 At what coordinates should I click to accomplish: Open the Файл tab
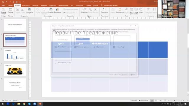(3, 5)
